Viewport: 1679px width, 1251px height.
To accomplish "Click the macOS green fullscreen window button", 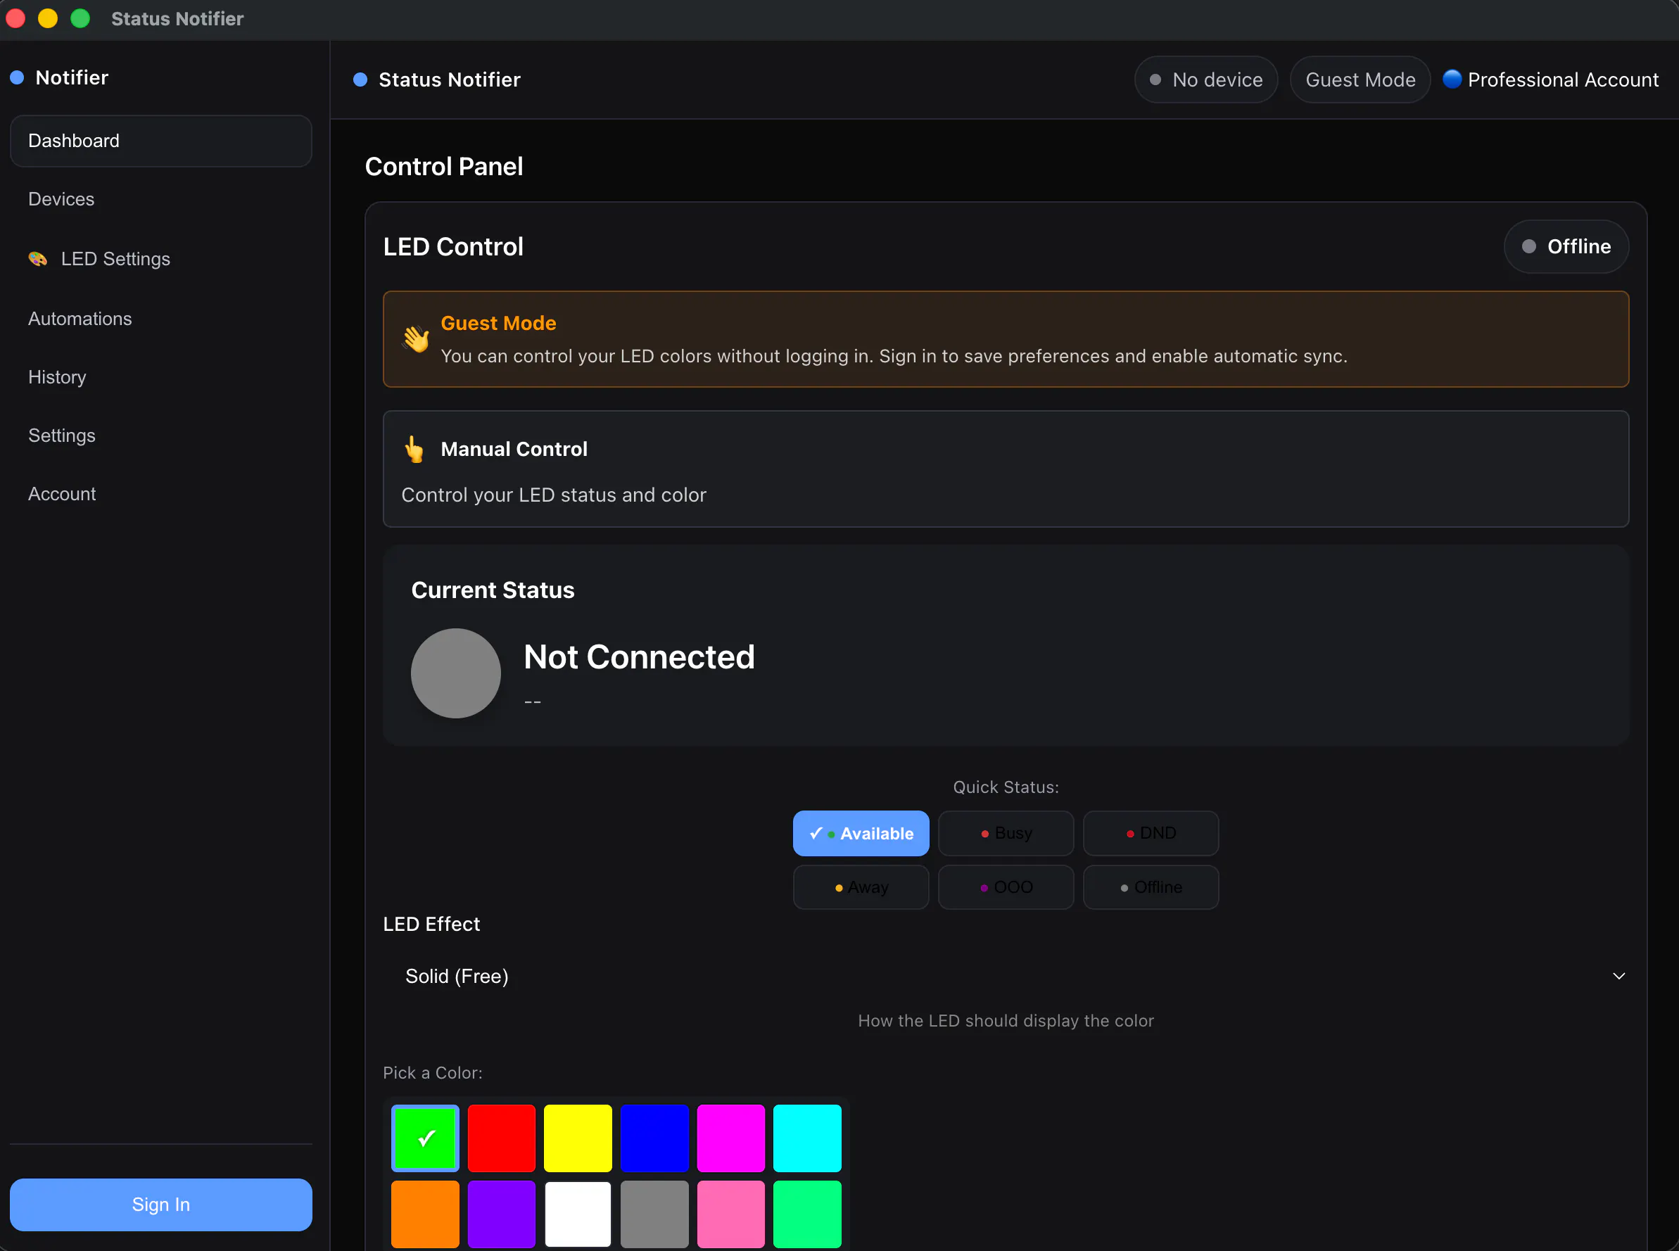I will (x=80, y=18).
